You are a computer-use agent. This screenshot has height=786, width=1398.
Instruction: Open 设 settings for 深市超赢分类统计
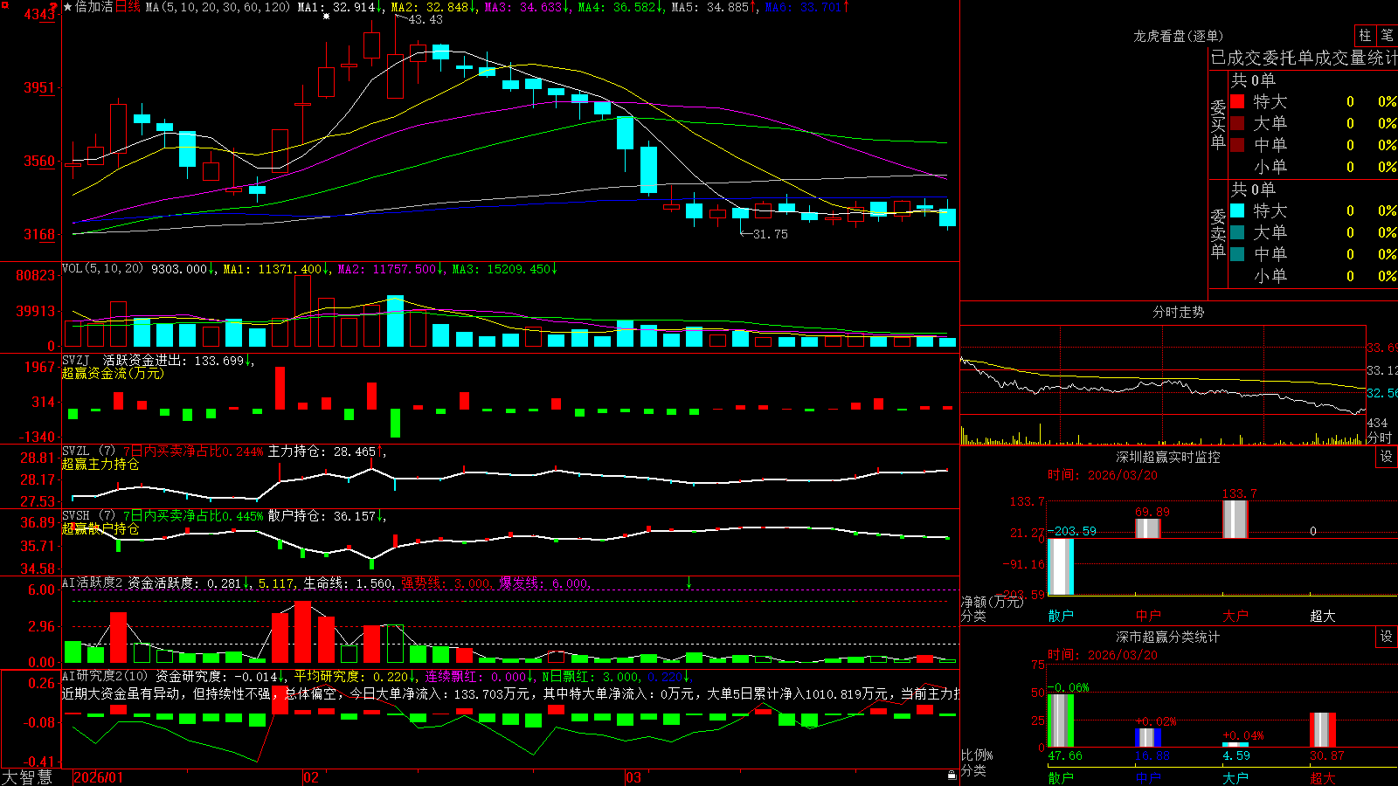tap(1387, 637)
